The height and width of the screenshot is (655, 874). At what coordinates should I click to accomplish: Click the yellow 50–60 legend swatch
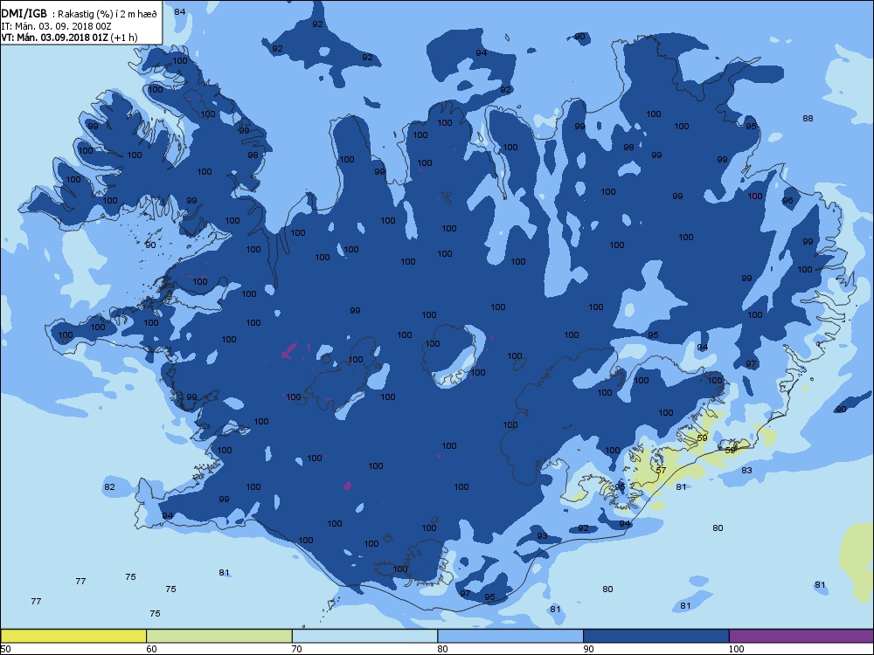(x=73, y=636)
